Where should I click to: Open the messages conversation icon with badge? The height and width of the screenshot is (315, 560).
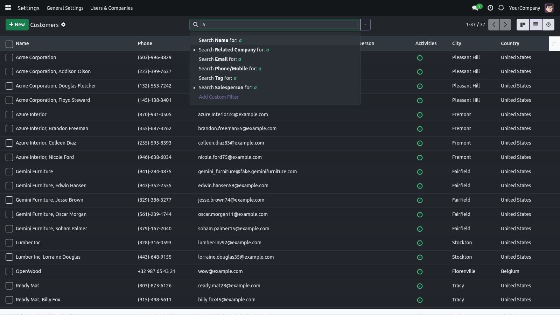pos(477,8)
